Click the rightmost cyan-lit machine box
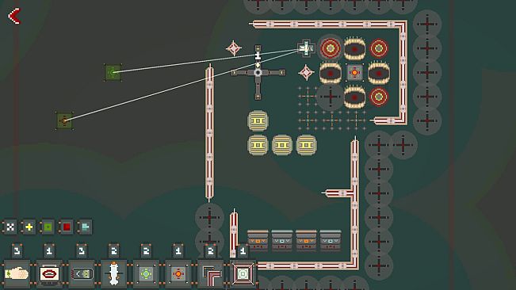The width and height of the screenshot is (516, 290). (x=331, y=240)
